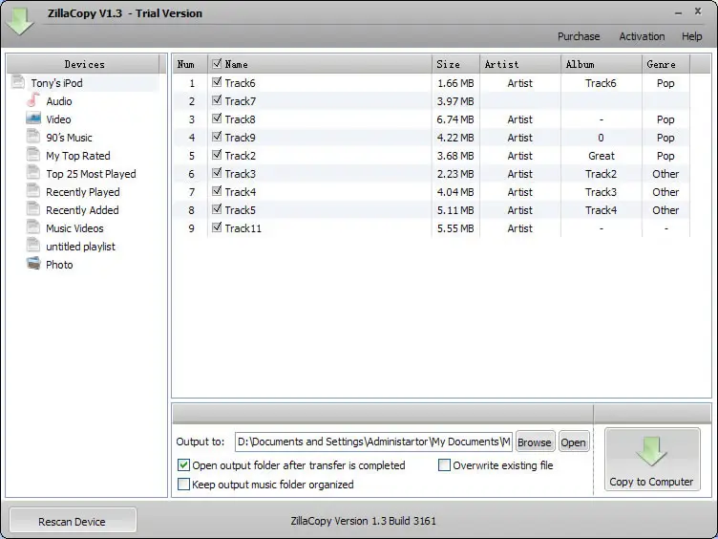
Task: Uncheck the Track4 checkbox
Action: click(217, 191)
